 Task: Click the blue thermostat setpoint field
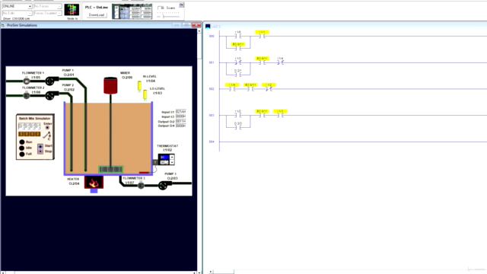tap(164, 158)
